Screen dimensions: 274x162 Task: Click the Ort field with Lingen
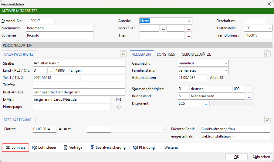(x=98, y=71)
